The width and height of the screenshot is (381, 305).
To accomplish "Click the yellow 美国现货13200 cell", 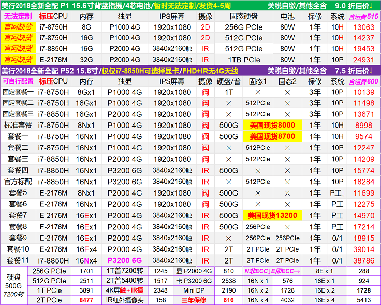I will (272, 215).
